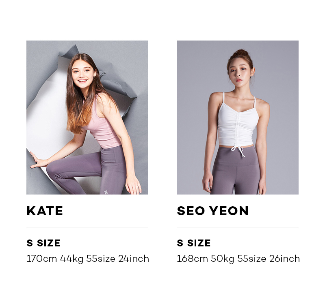Click the S SIZE label under Seo Yeon
325x308 pixels.
(x=194, y=243)
